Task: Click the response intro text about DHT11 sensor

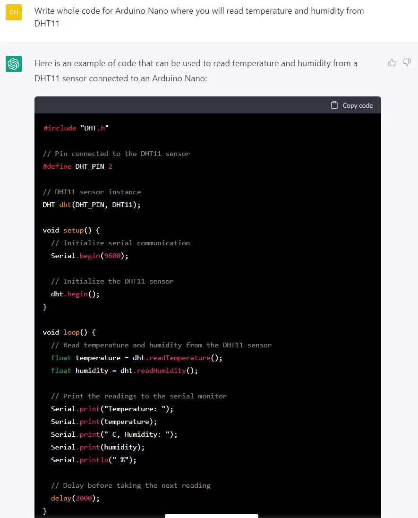Action: click(196, 71)
